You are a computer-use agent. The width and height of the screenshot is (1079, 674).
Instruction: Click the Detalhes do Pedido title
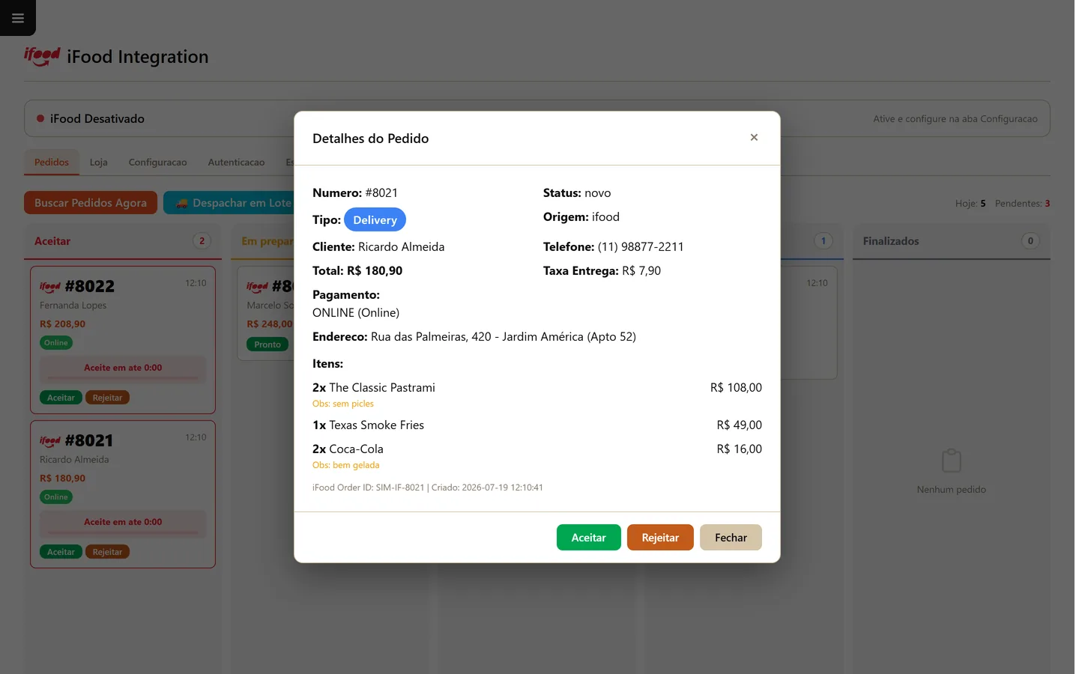(371, 139)
